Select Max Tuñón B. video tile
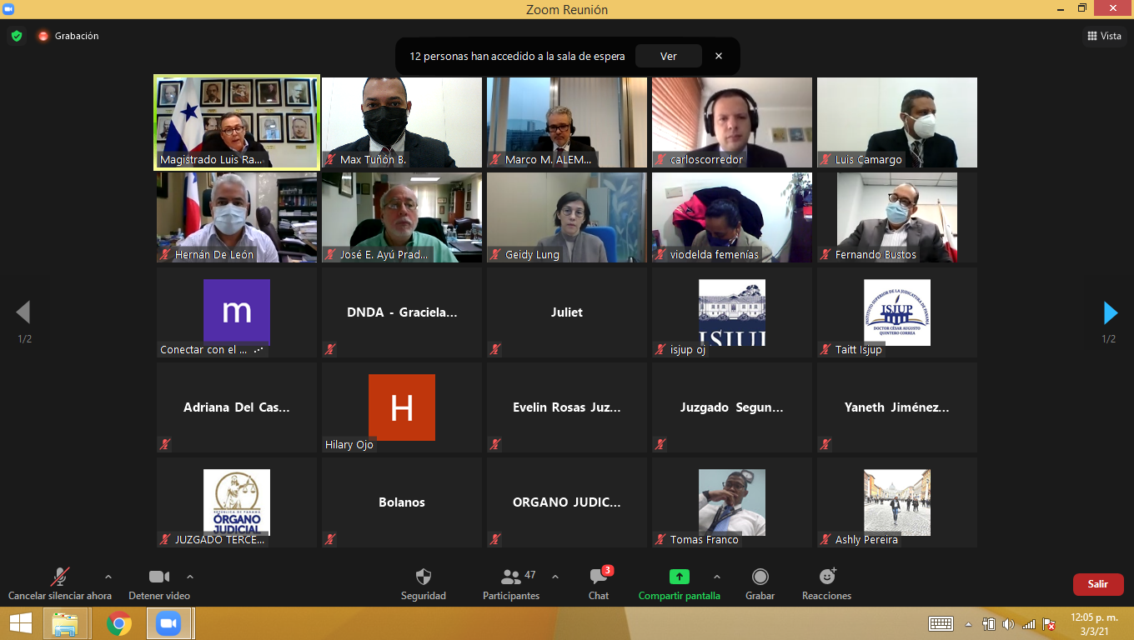This screenshot has width=1134, height=640. pyautogui.click(x=402, y=122)
